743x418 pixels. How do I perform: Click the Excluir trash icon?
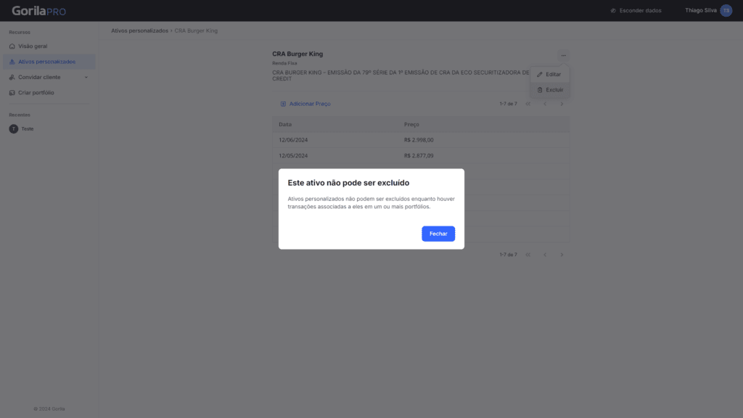pyautogui.click(x=540, y=89)
